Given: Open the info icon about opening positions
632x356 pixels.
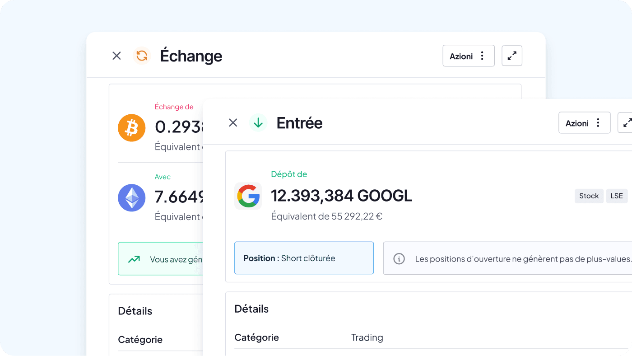Looking at the screenshot, I should pyautogui.click(x=399, y=259).
